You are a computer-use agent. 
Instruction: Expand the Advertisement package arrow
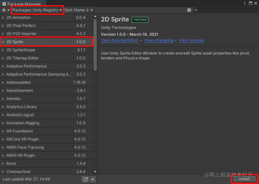(x=3, y=91)
